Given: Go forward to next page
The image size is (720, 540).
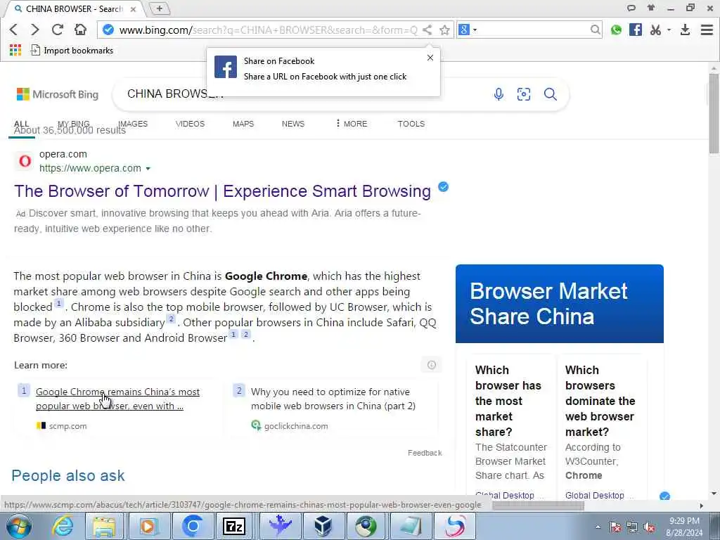Looking at the screenshot, I should click(x=35, y=30).
